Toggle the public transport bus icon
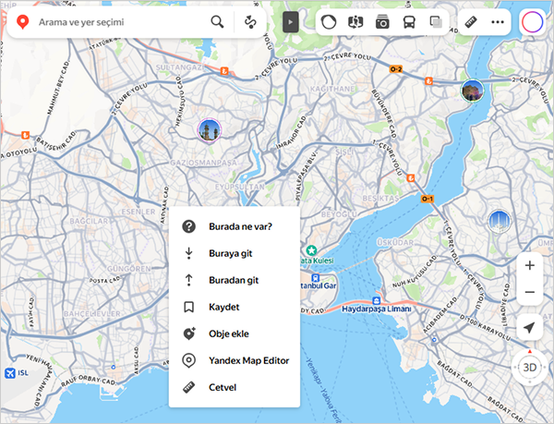This screenshot has width=554, height=424. (x=409, y=22)
